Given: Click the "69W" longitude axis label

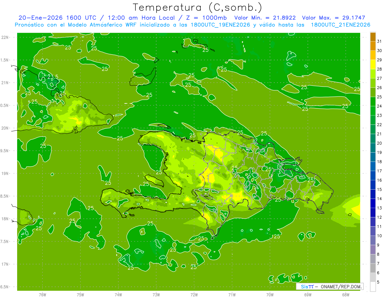Looking at the screenshot, I should 308,294.
